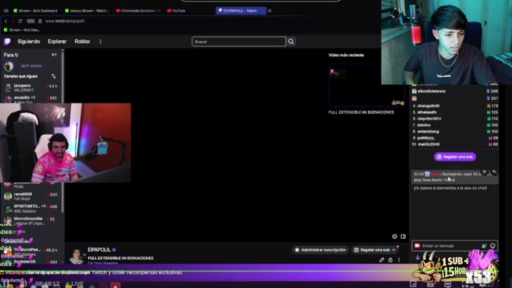Screen dimensions: 512x288
Task: Open the emote picker smiley in chat
Action: [493, 246]
